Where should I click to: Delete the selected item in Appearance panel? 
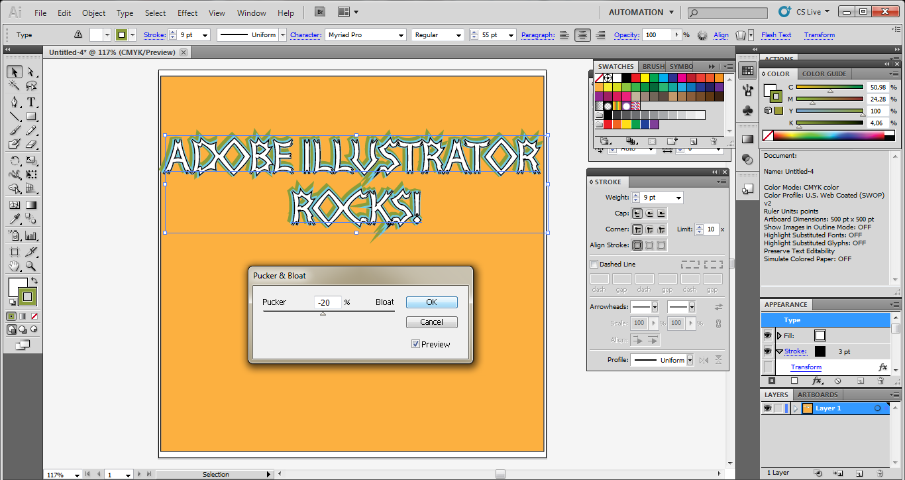coord(880,381)
